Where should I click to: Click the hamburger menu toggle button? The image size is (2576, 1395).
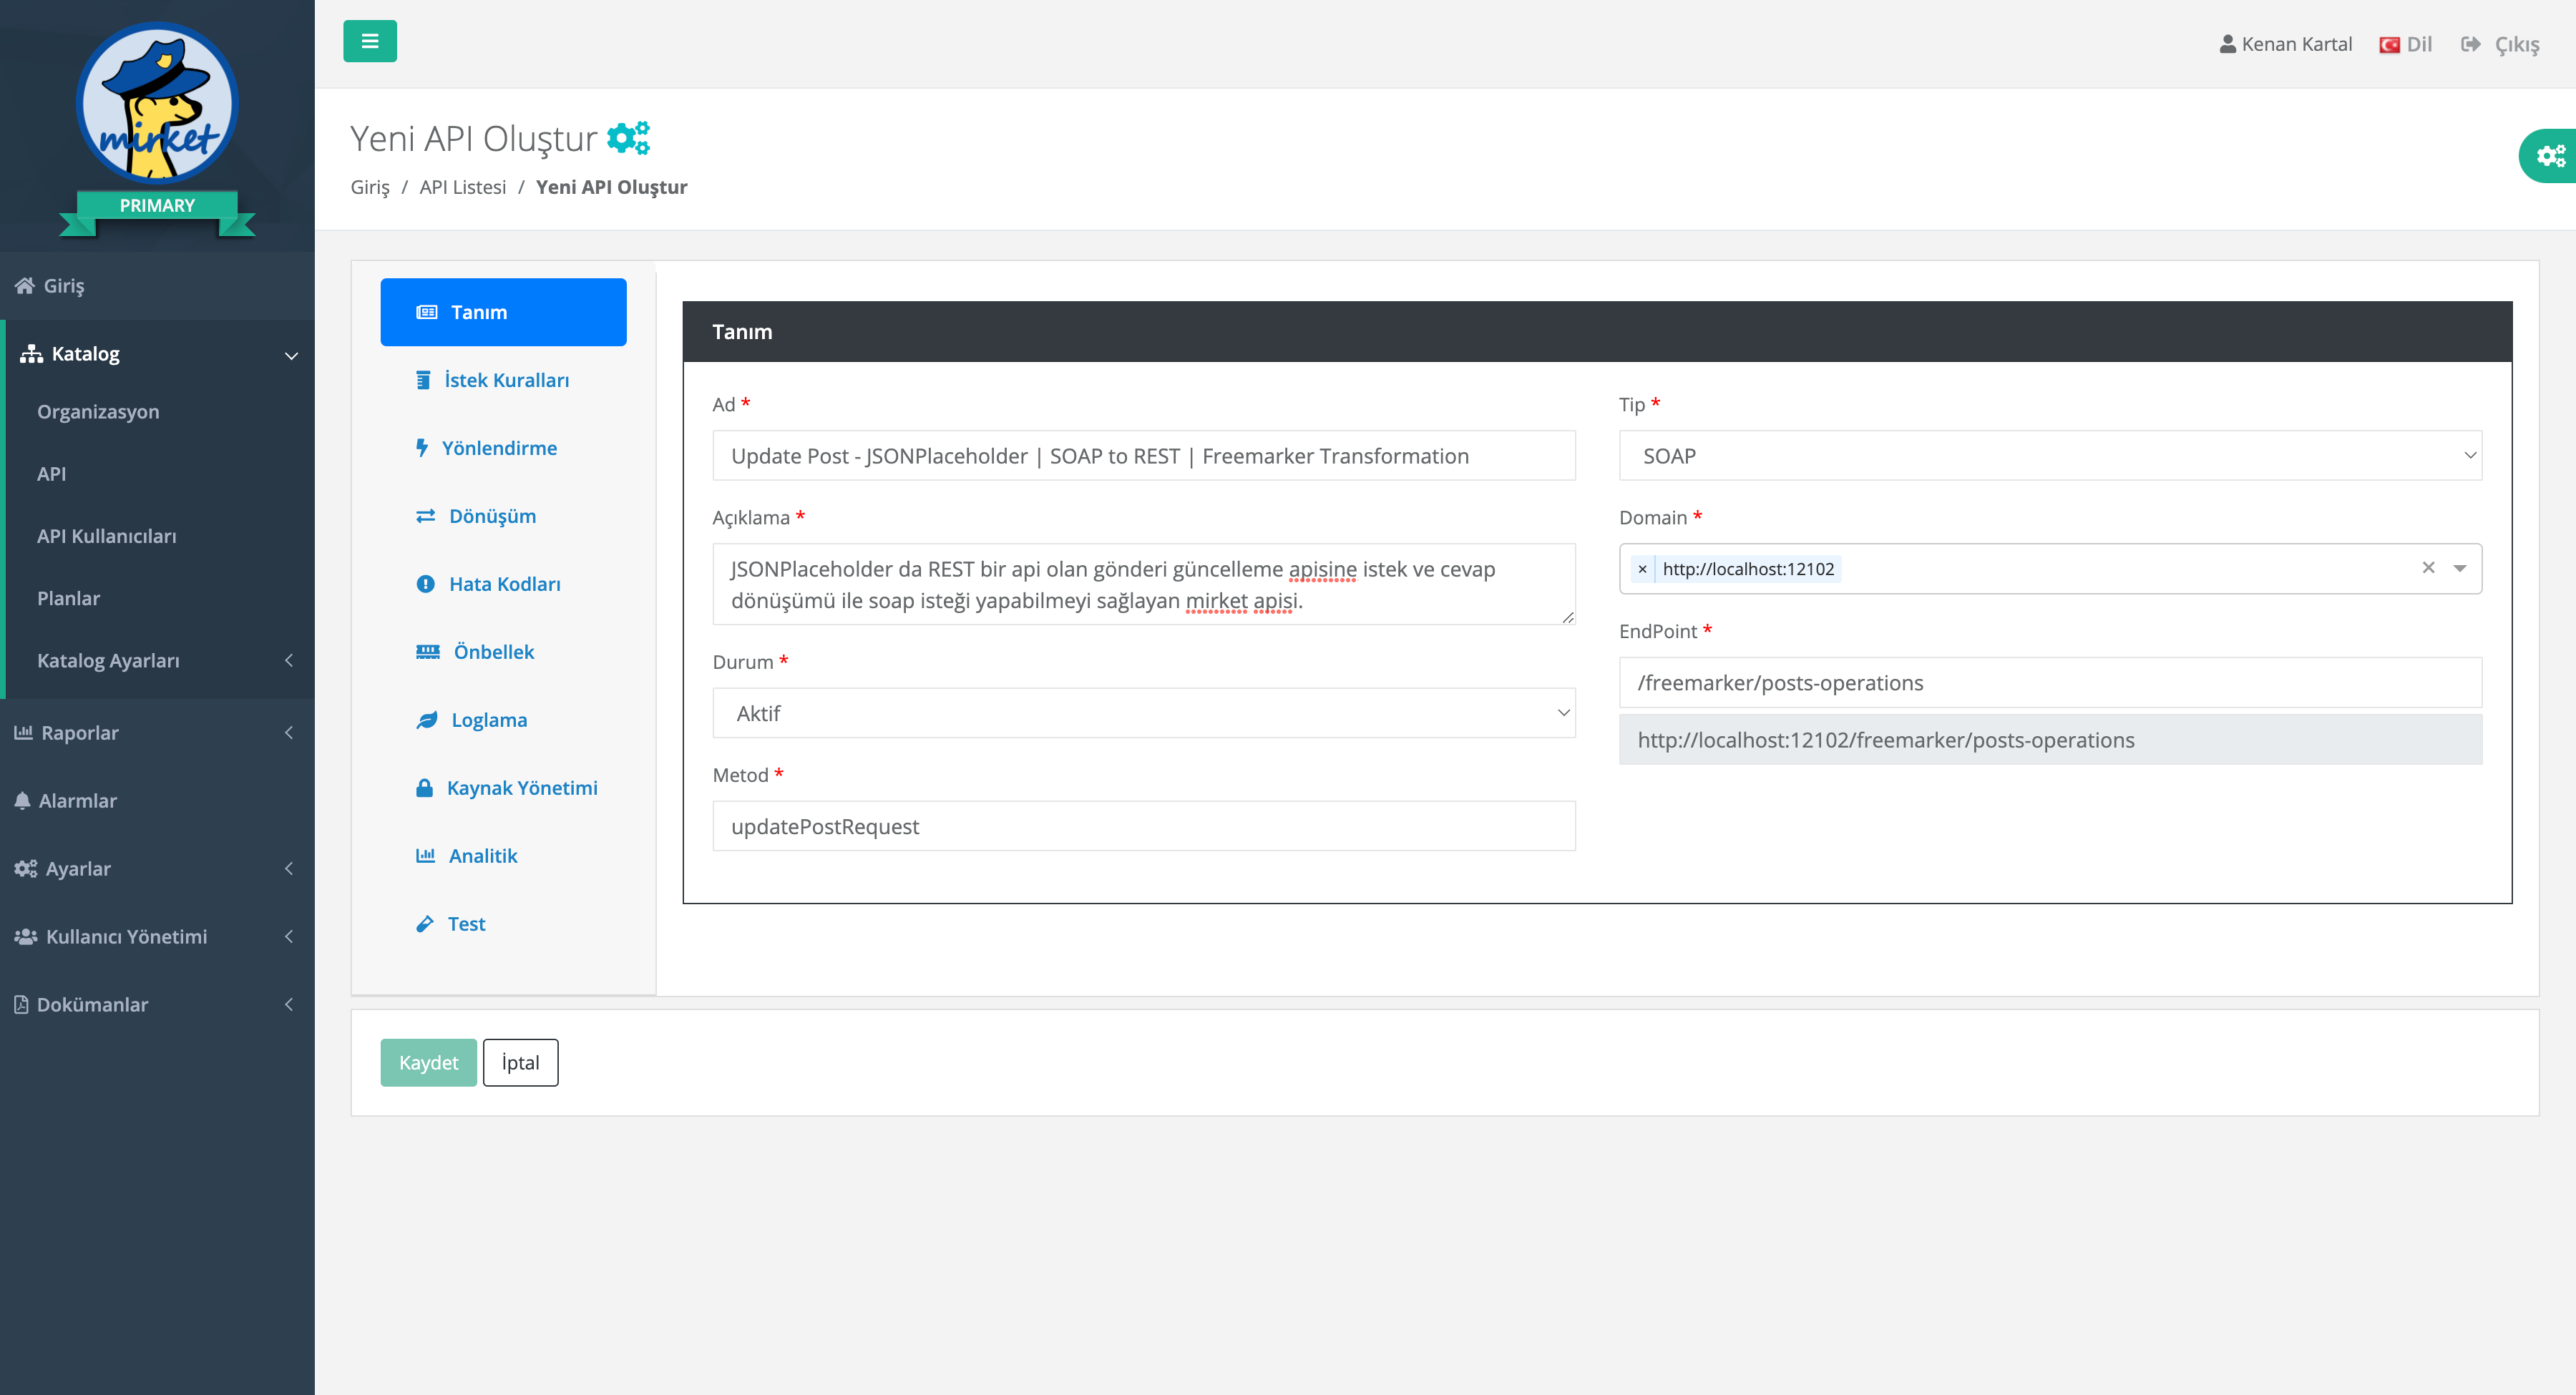(x=370, y=41)
